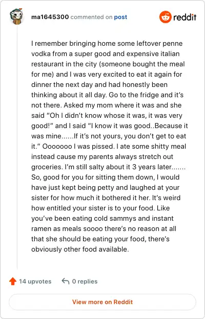Click the line "groceries. I'm still salty about it"
Viewport: 205px width, 319px height.
click(x=108, y=167)
